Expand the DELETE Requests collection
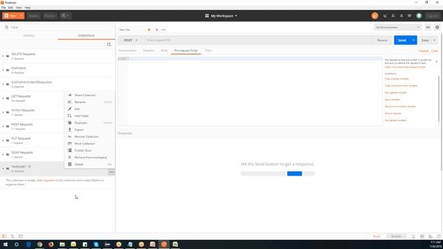443x249 pixels. (x=3, y=56)
